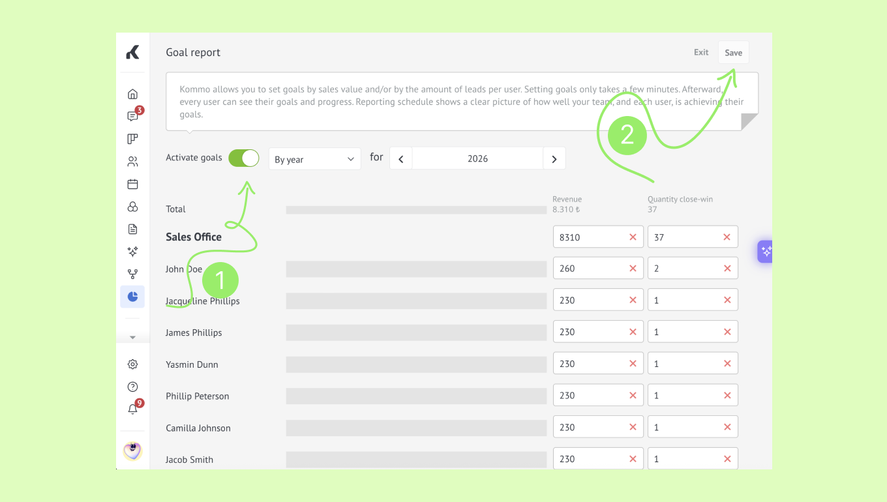
Task: Clear Sales Office quantity value with red X
Action: point(727,237)
